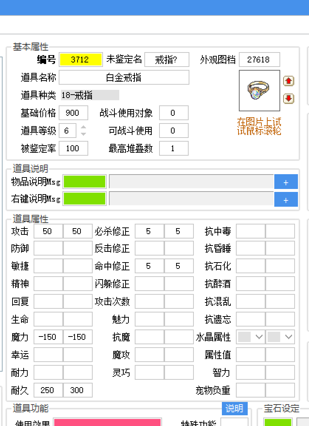Click the 耐久 field showing 250
309x426 pixels.
(48, 390)
